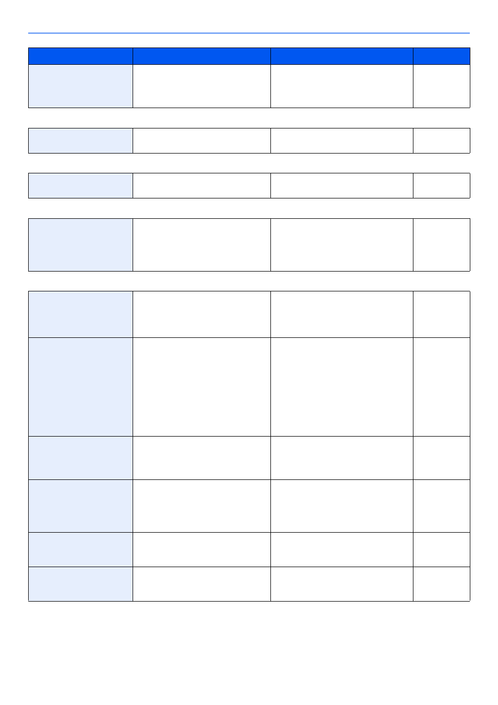498x705 pixels.
Task: Select the light-blue cell of the final table row
Action: [x=80, y=584]
